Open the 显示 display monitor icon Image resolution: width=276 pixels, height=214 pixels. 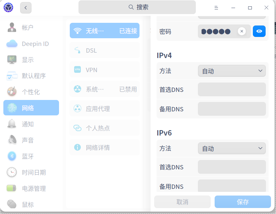click(x=12, y=60)
